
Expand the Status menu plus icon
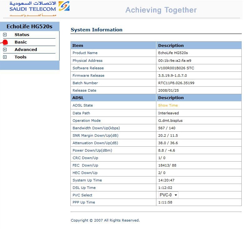pyautogui.click(x=5, y=35)
